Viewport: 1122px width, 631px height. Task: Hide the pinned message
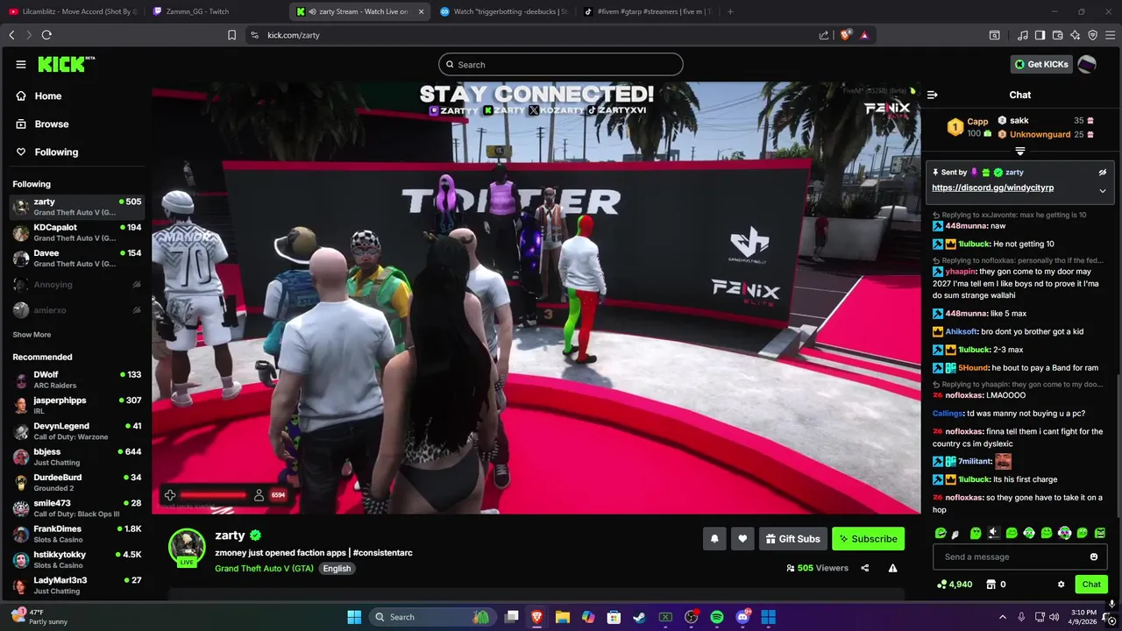[1103, 173]
